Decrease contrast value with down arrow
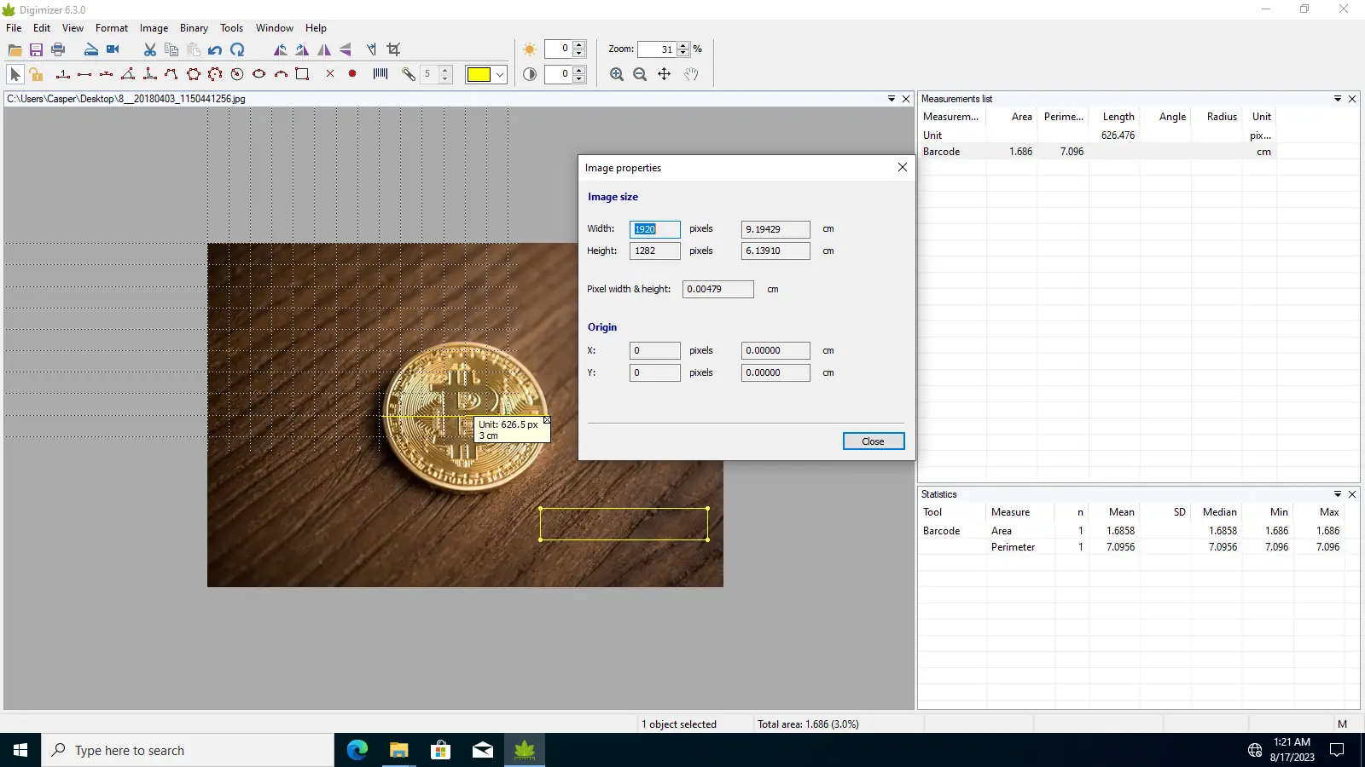Image resolution: width=1365 pixels, height=767 pixels. (x=579, y=78)
